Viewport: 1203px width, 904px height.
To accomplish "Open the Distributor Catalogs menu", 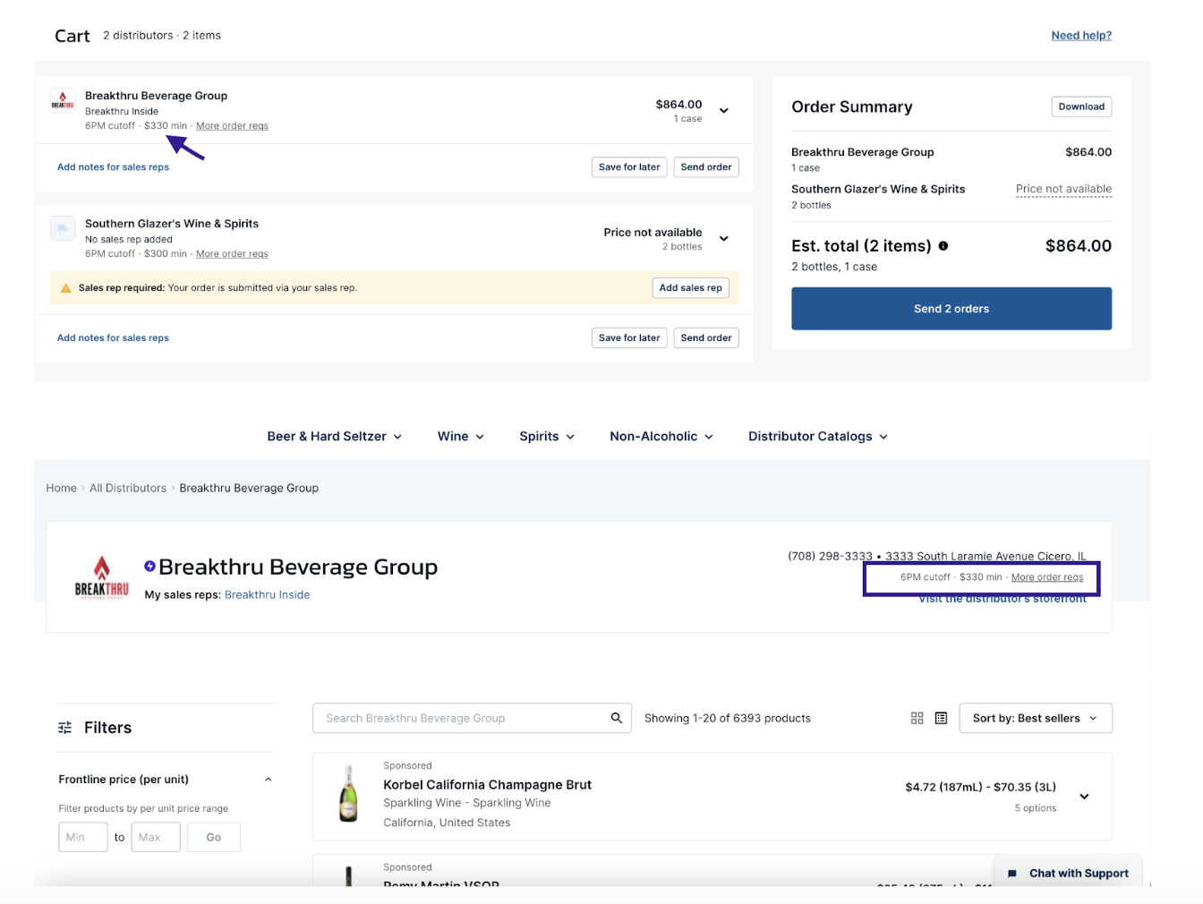I will pos(818,436).
